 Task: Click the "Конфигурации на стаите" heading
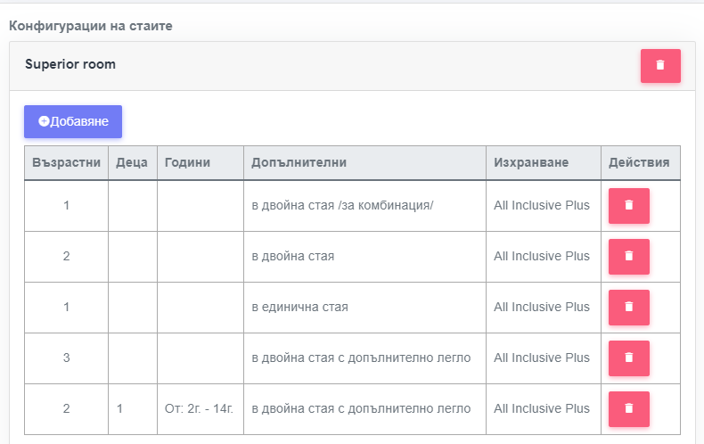(91, 26)
